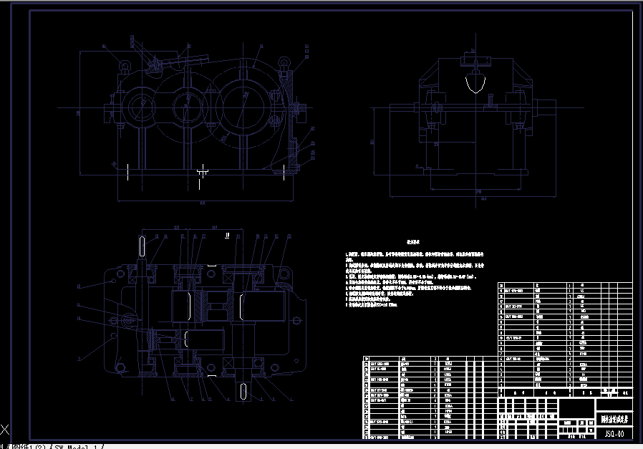The height and width of the screenshot is (449, 643).
Task: Click the quantity column header in parts table
Action: point(569,392)
